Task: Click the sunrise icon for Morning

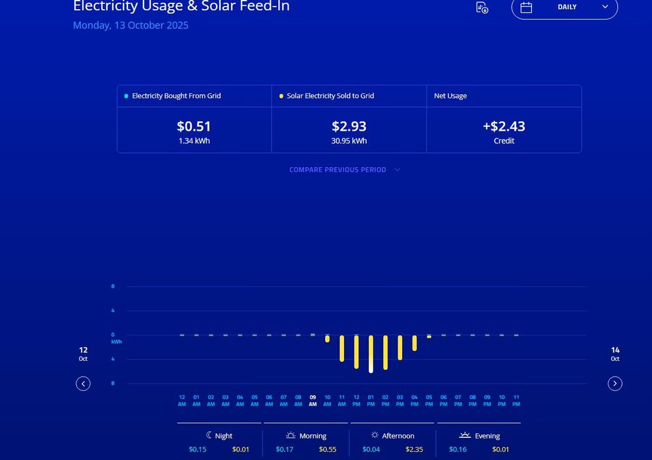Action: click(290, 435)
